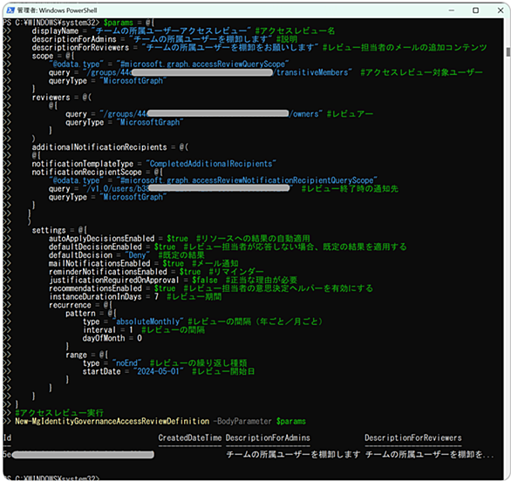The height and width of the screenshot is (481, 511).
Task: Click the Windows PowerShell title bar text
Action: 57,10
